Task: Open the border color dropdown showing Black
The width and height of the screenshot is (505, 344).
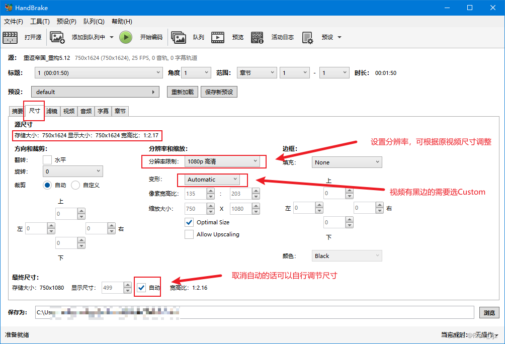Action: 347,256
